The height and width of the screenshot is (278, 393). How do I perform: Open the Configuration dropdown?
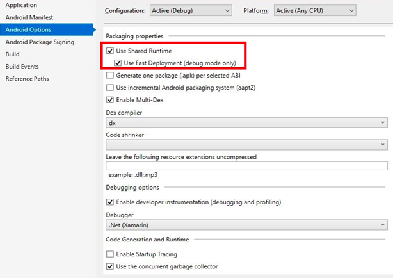pos(191,10)
